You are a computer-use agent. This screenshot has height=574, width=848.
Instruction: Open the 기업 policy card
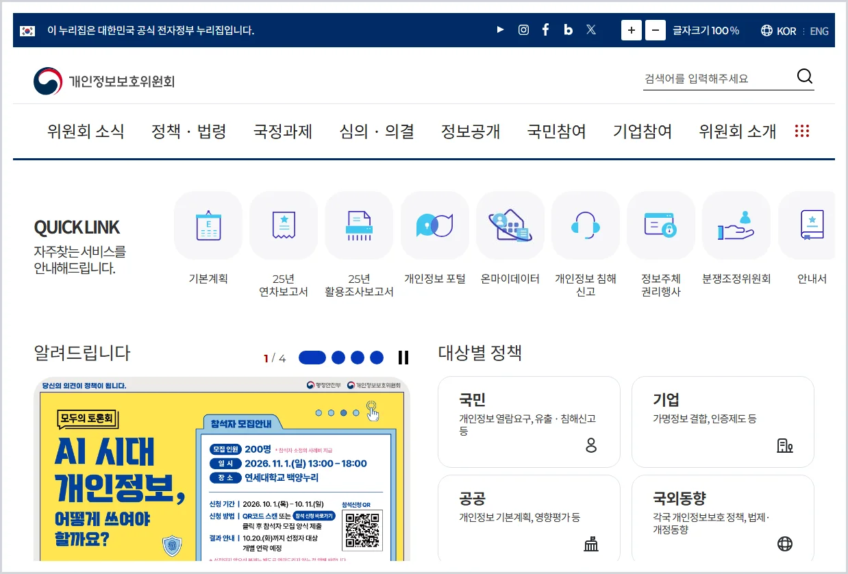click(x=723, y=422)
